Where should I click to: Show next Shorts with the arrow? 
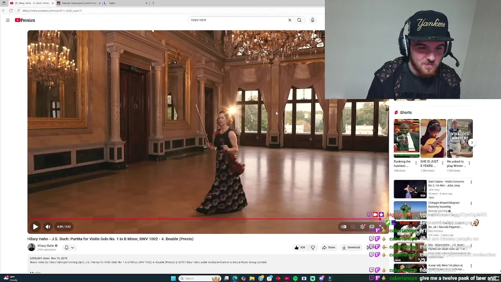tap(471, 143)
